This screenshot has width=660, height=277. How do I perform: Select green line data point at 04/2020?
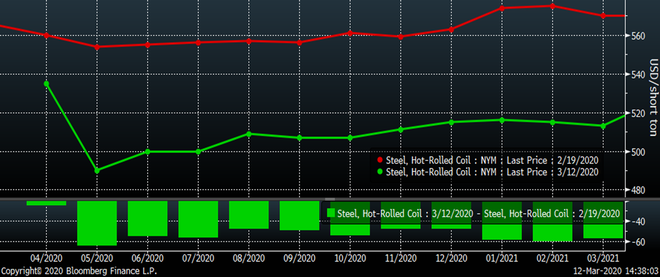click(x=46, y=84)
